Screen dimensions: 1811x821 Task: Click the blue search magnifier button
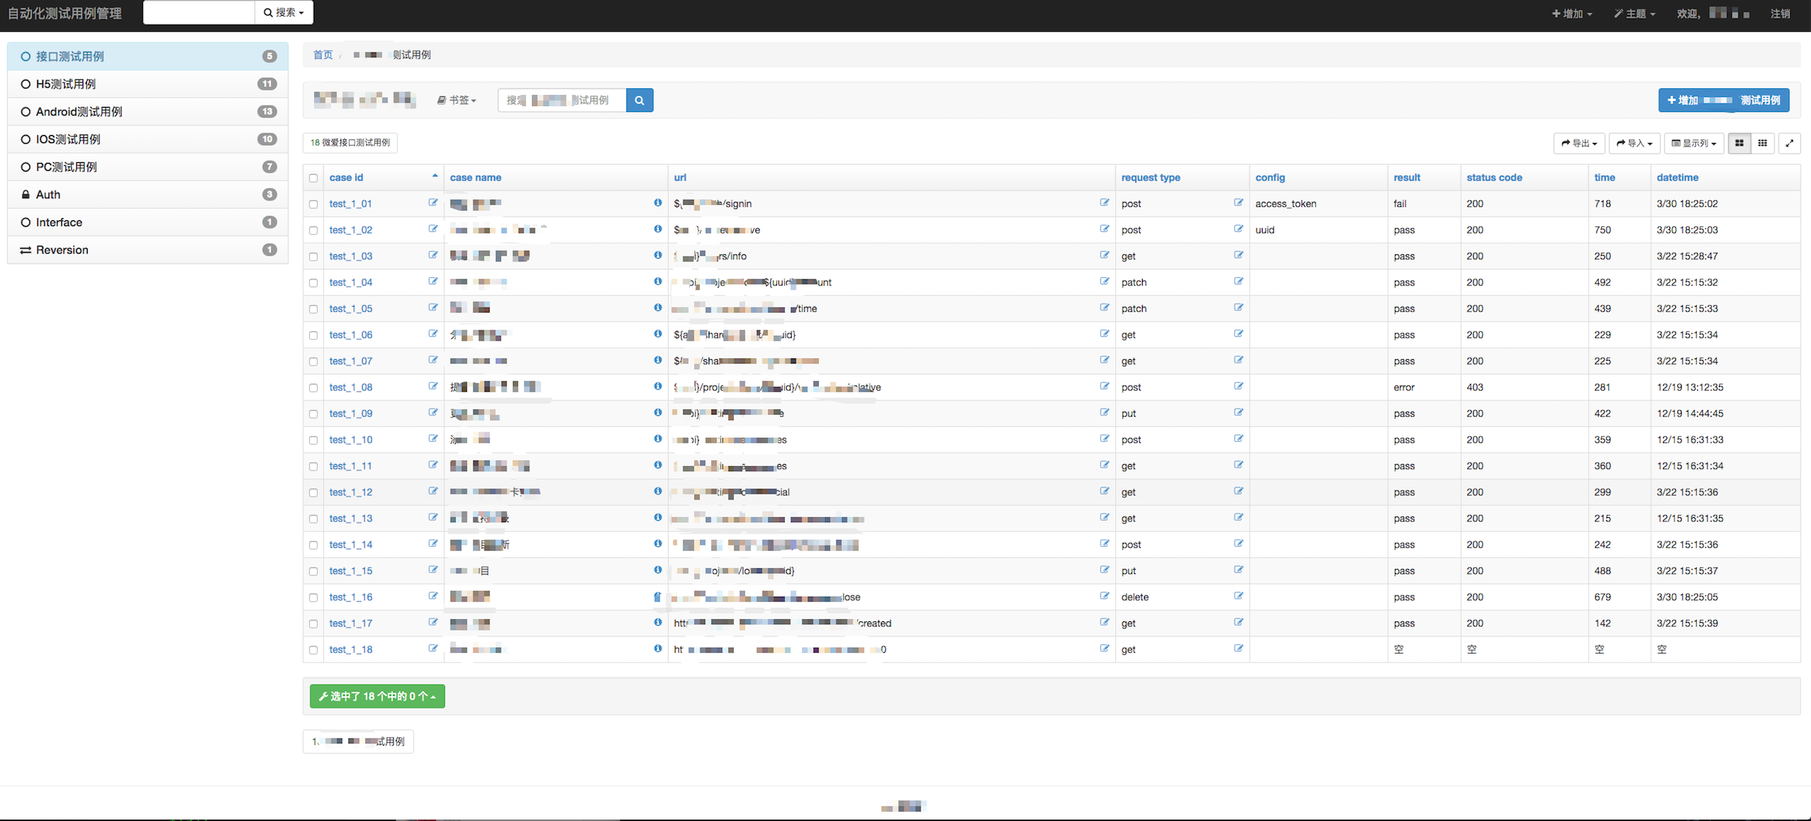click(639, 101)
